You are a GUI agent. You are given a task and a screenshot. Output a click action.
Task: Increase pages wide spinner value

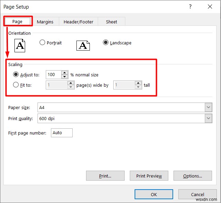click(x=71, y=83)
